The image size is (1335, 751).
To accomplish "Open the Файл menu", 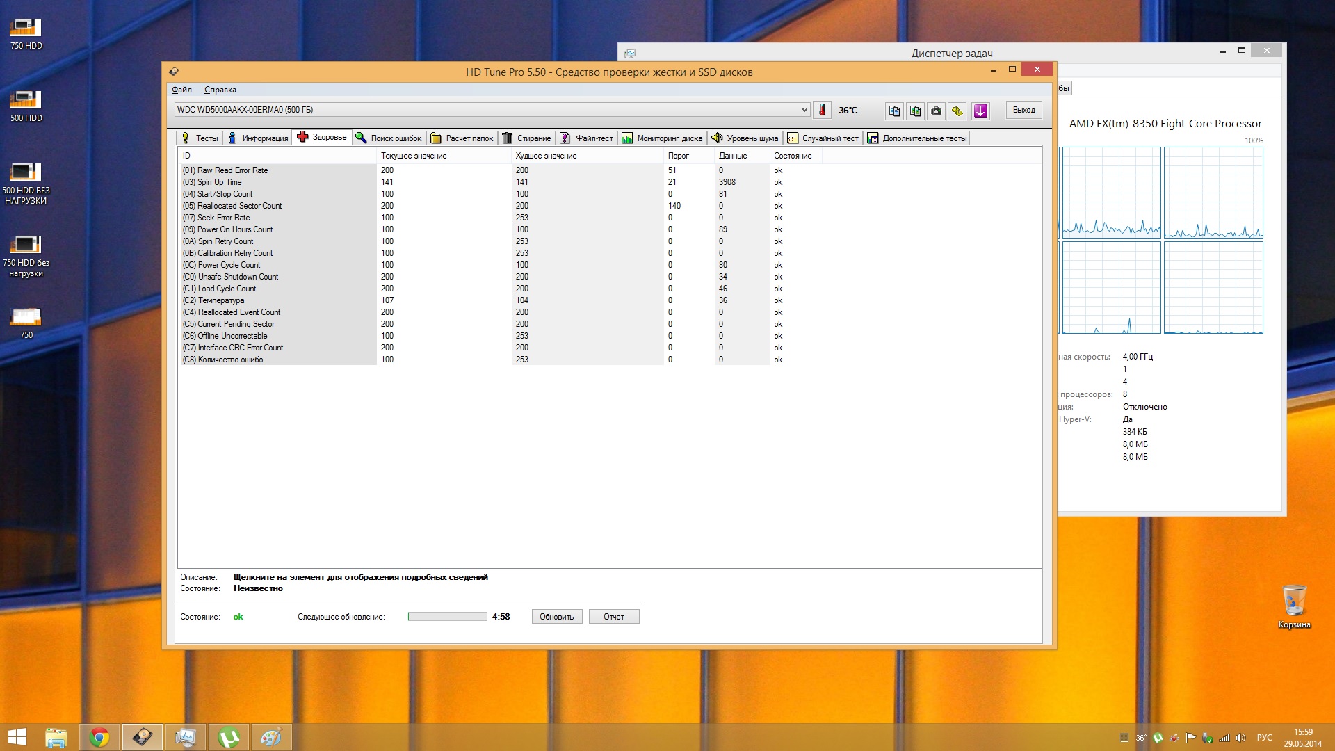I will [x=181, y=90].
